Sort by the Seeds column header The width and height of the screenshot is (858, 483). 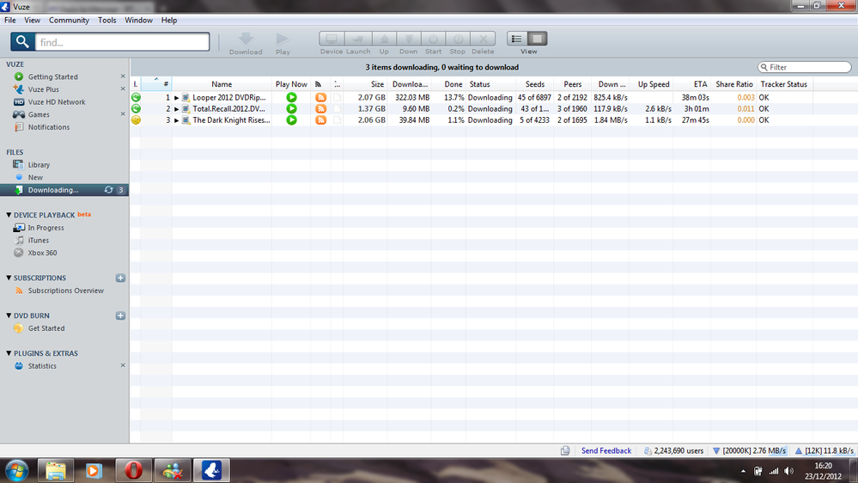click(x=534, y=84)
